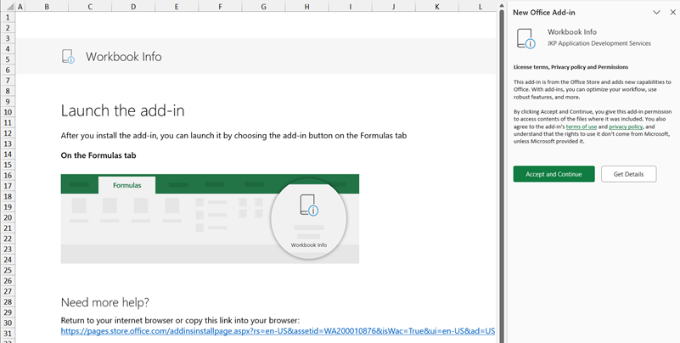Click the 'Launch the add-in' heading
This screenshot has width=680, height=343.
pyautogui.click(x=123, y=110)
